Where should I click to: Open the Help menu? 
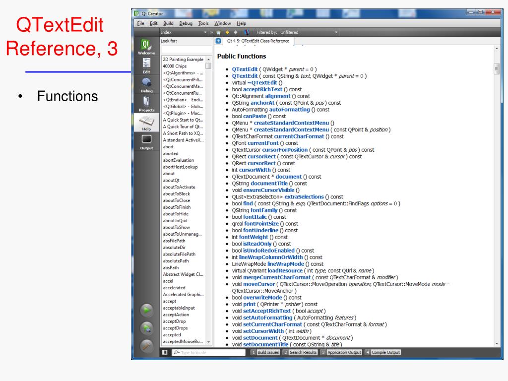[242, 23]
